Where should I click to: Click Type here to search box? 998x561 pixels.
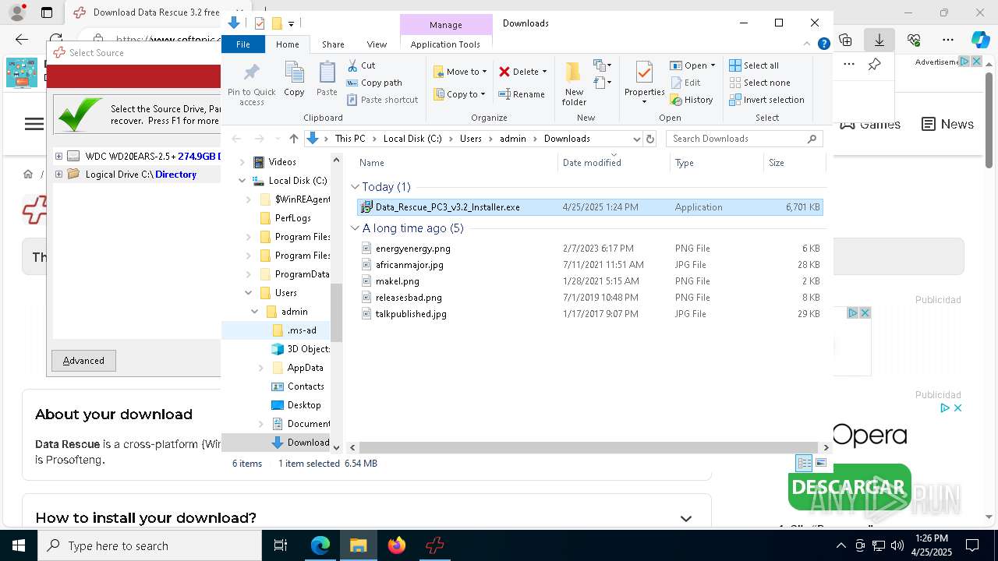pyautogui.click(x=150, y=545)
